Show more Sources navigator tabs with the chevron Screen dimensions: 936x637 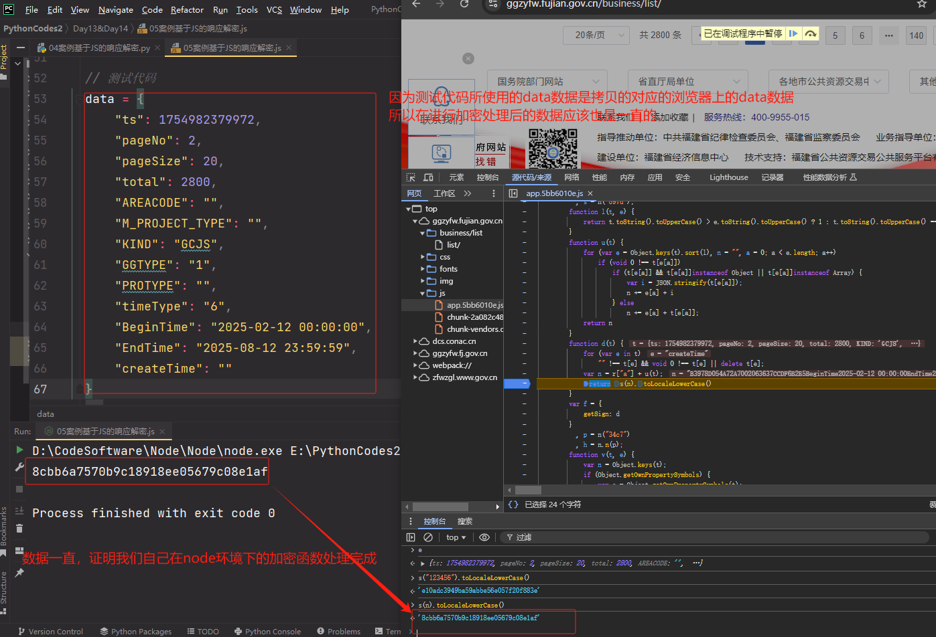(468, 193)
